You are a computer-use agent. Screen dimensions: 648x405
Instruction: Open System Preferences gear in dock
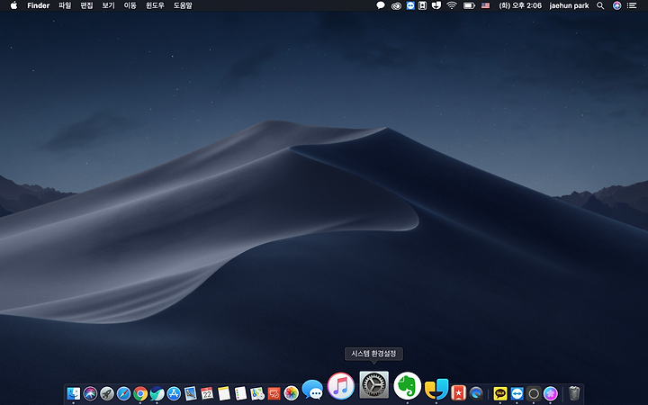pos(374,385)
